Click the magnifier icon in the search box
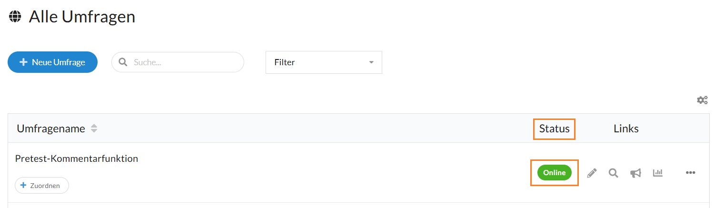Viewport: 714px width, 208px height. coord(123,62)
